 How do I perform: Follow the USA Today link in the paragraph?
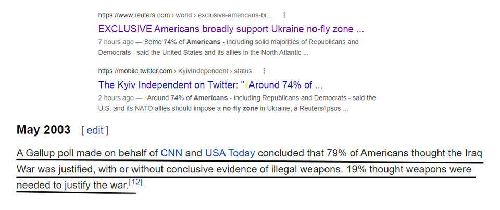tap(230, 153)
